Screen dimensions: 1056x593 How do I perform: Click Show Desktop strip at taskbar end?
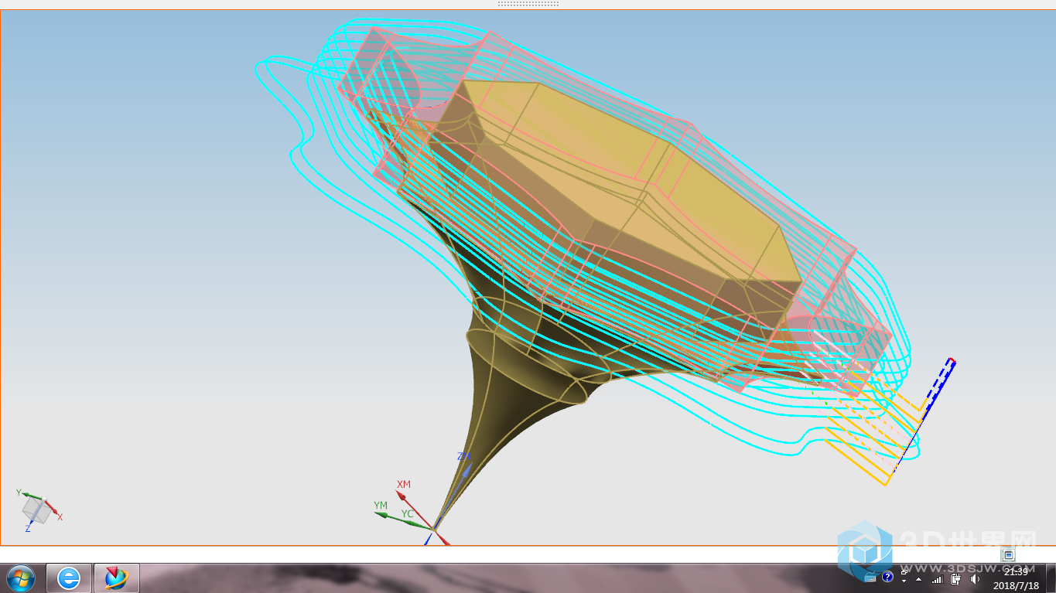[1051, 578]
